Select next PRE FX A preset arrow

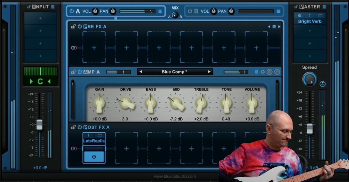tap(279, 27)
